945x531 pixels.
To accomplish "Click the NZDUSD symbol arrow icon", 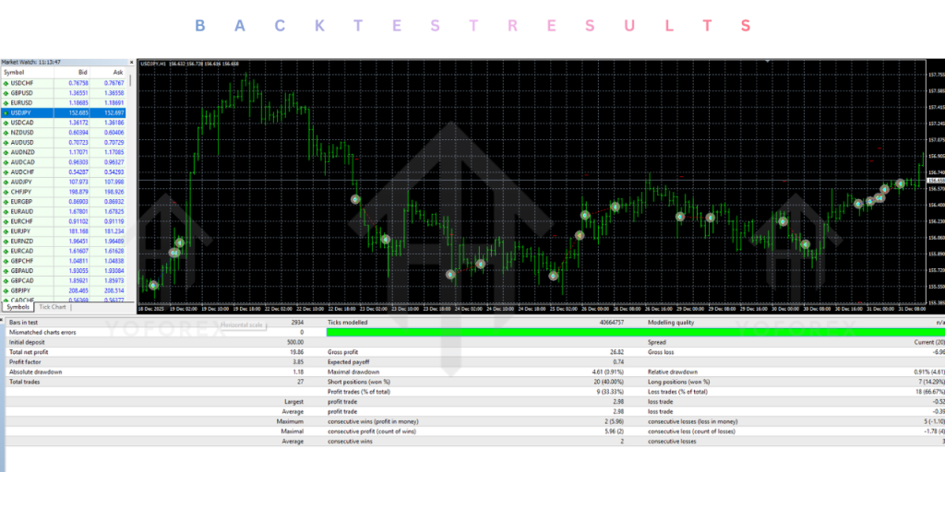I will point(6,133).
